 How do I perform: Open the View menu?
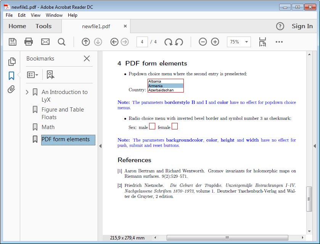(x=35, y=15)
